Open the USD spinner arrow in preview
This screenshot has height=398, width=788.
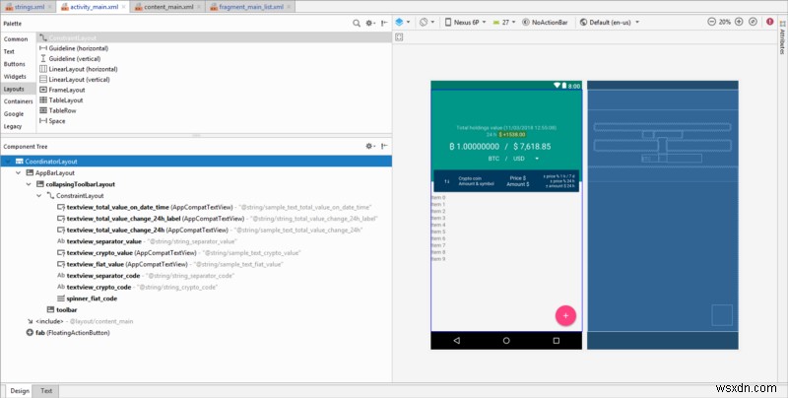tap(537, 159)
